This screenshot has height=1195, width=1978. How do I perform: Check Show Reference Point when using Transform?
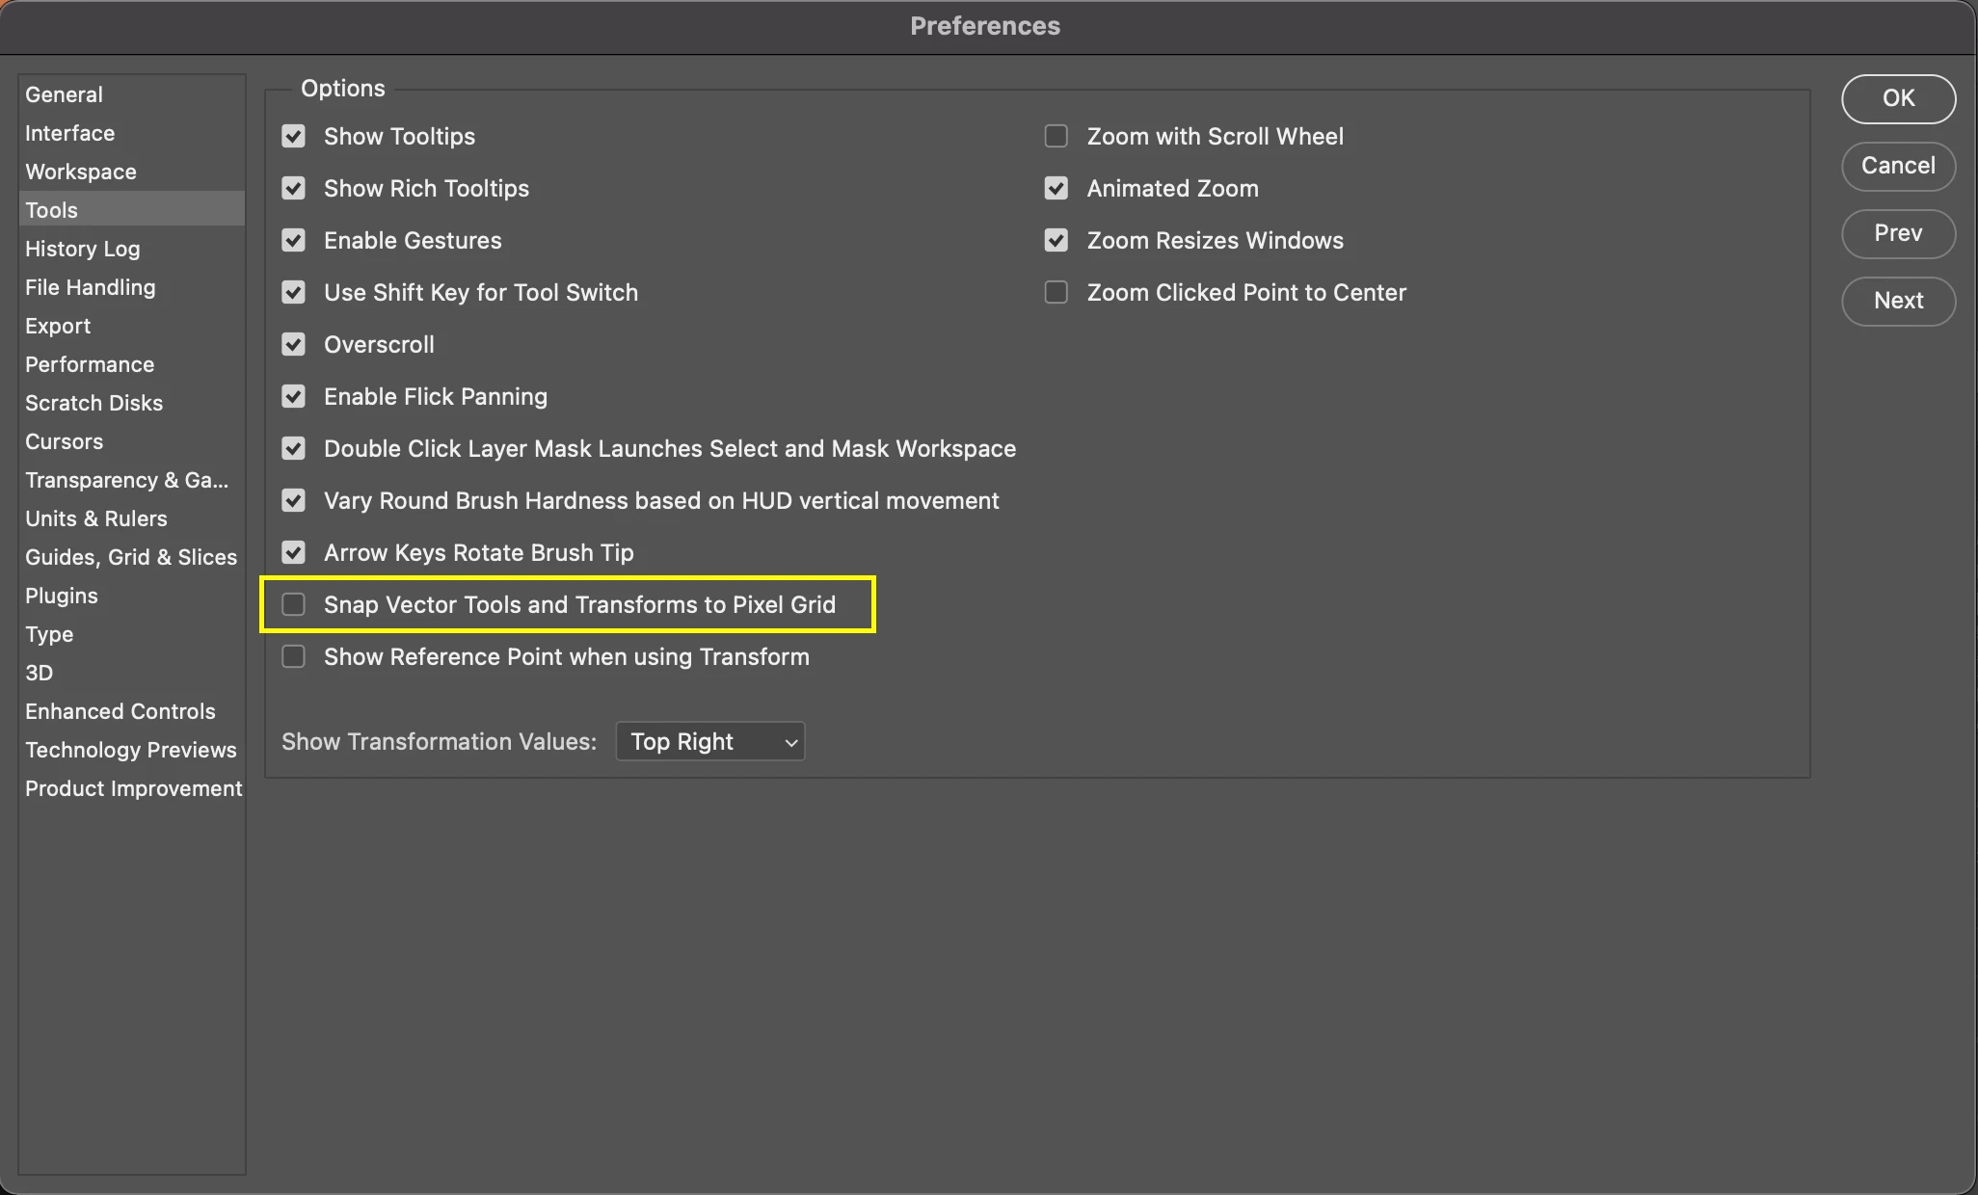coord(293,656)
